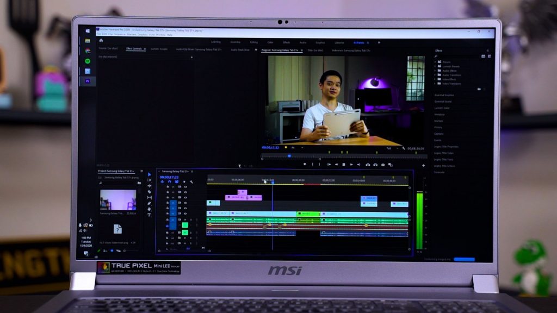The height and width of the screenshot is (313, 557).
Task: Open Full playback resolution dropdown
Action: tap(392, 148)
